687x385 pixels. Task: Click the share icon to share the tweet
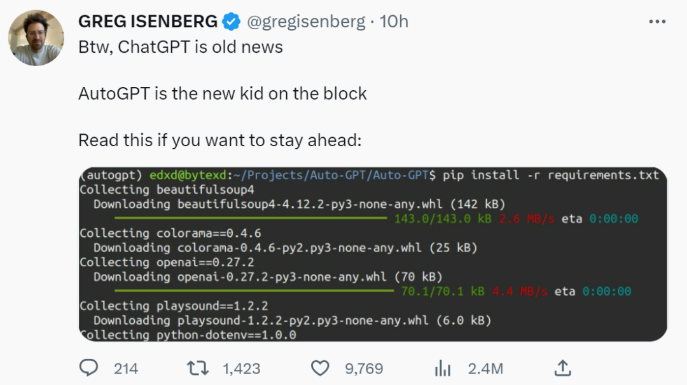(562, 368)
